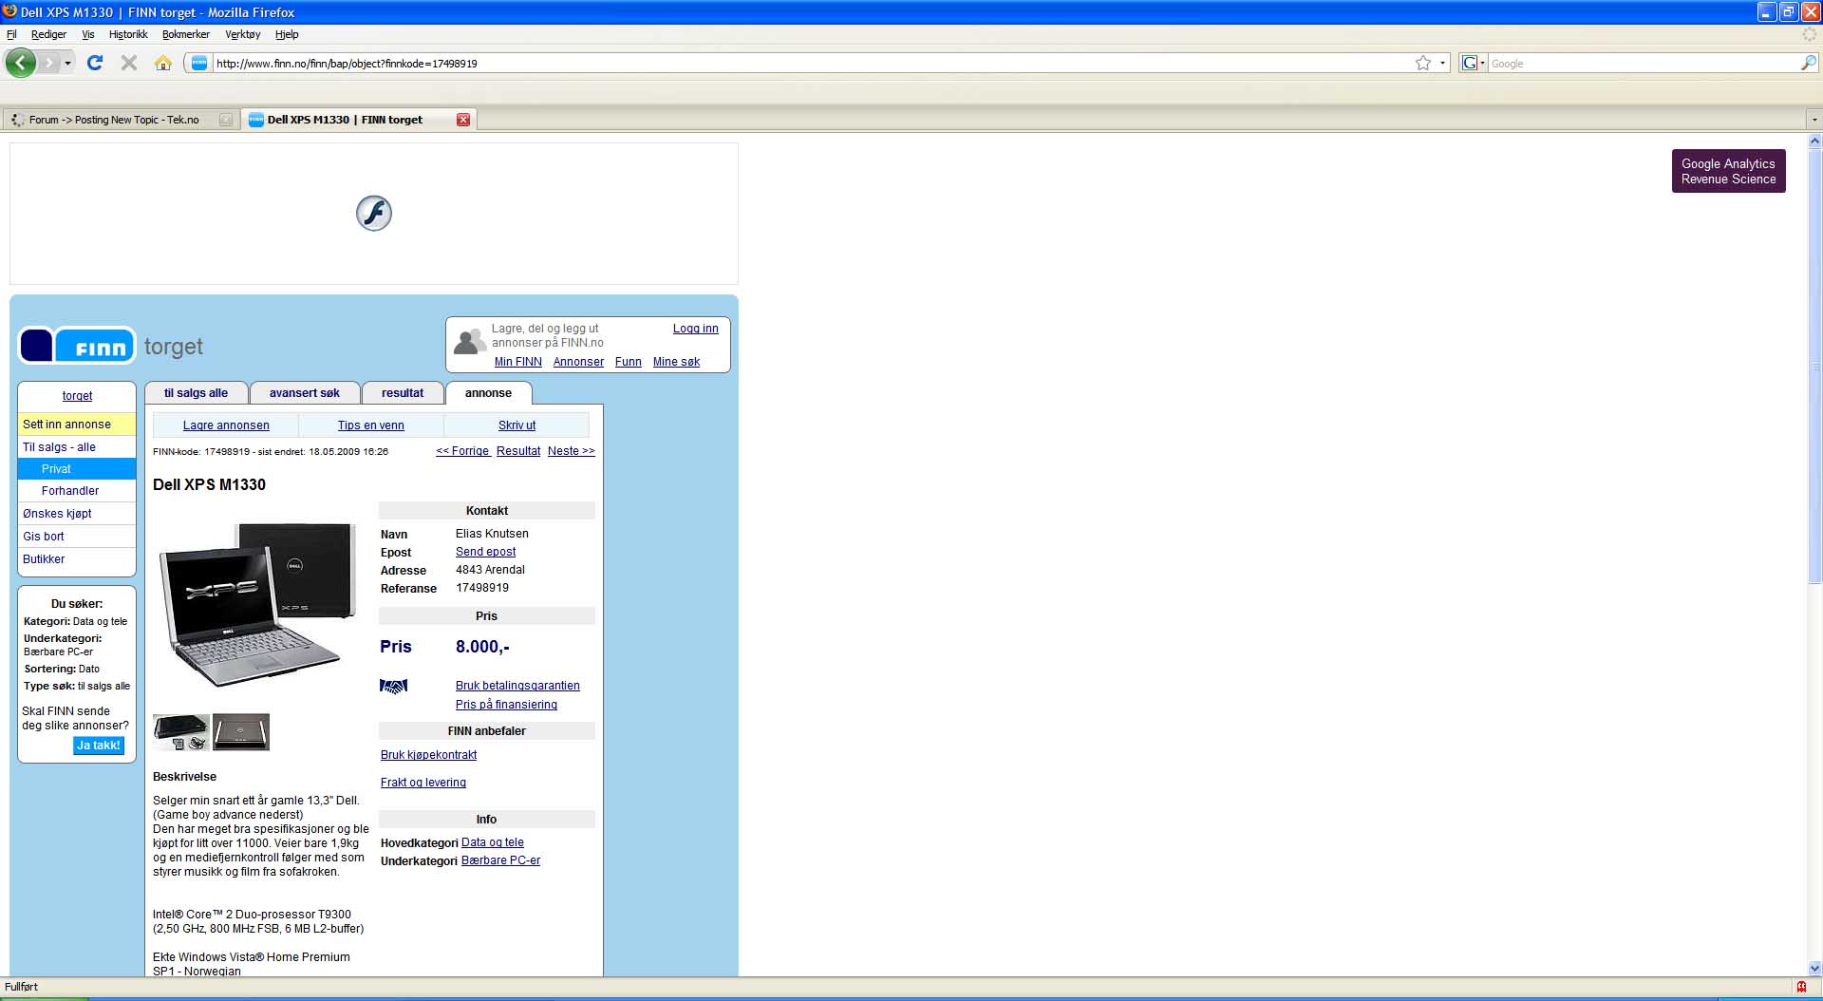Click the FINN logo
Image resolution: width=1823 pixels, height=1001 pixels.
(77, 346)
